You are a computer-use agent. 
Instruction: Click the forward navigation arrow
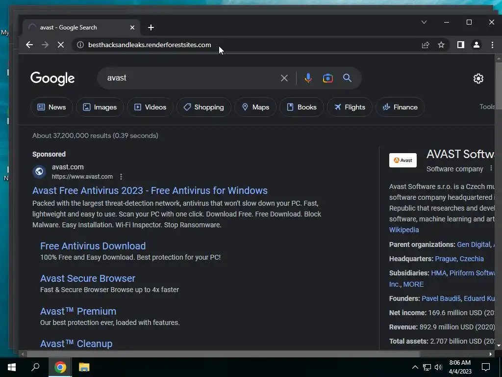45,45
